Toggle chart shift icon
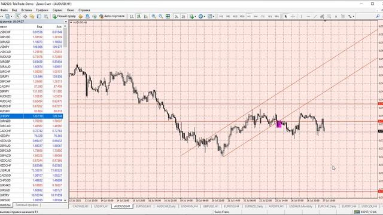This screenshot has width=383, height=215. 183,16
